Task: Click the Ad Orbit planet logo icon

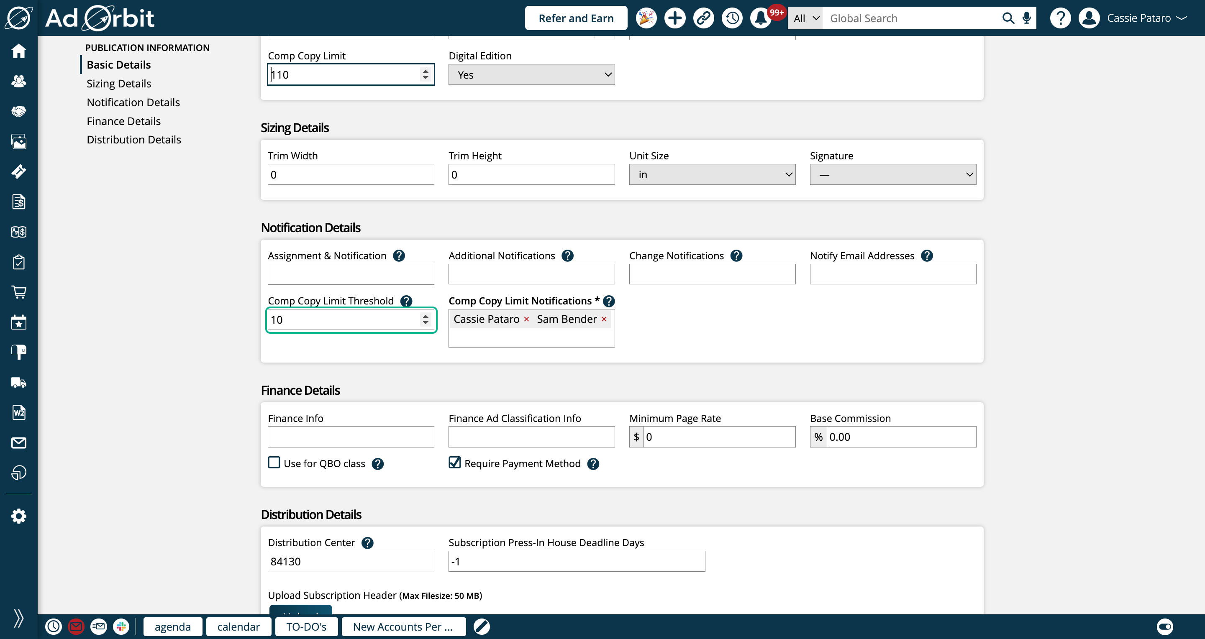Action: [x=19, y=18]
